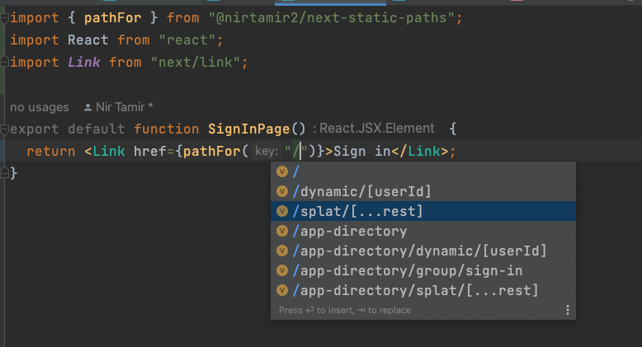Image resolution: width=642 pixels, height=347 pixels.
Task: Open the "no usages" inlay hint
Action: [40, 107]
